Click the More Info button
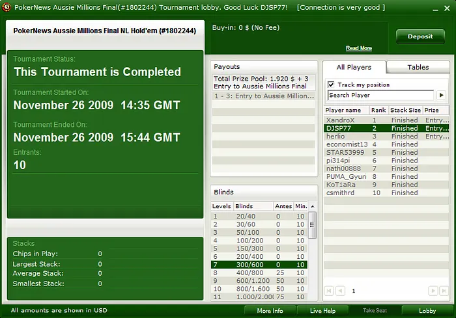The image size is (456, 318). pyautogui.click(x=270, y=311)
